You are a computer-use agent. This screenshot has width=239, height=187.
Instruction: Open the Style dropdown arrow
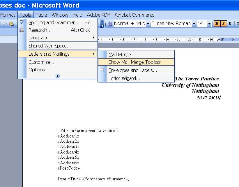tap(148, 24)
